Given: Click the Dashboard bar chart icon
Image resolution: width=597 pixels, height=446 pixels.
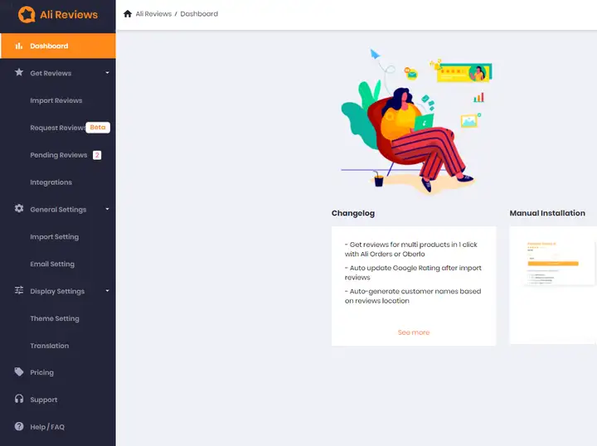Looking at the screenshot, I should [x=18, y=46].
